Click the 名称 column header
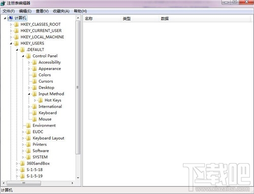The width and height of the screenshot is (254, 194). (102, 19)
